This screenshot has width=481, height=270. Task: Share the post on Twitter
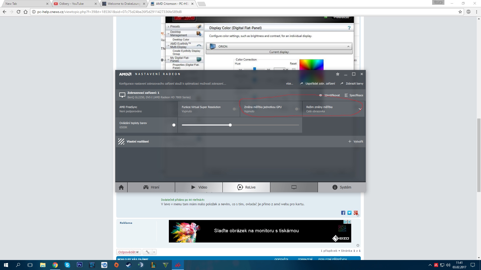click(x=349, y=213)
